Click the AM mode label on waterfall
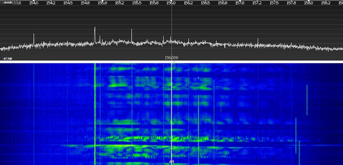The height and width of the screenshot is (165, 343). click(x=171, y=162)
